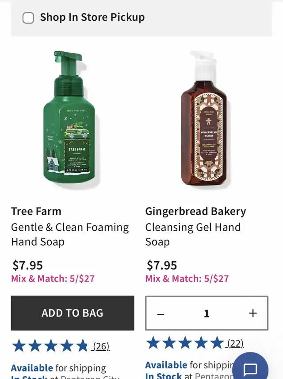
Task: View the 26 reviews for Tree Farm
Action: 101,346
